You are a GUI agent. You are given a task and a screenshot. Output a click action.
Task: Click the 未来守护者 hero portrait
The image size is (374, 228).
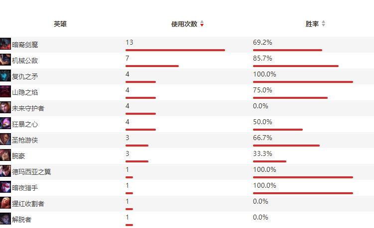5,108
